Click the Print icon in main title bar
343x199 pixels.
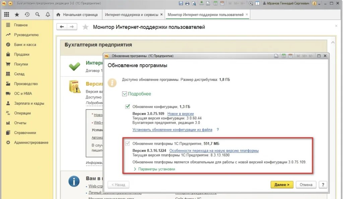coord(187,3)
